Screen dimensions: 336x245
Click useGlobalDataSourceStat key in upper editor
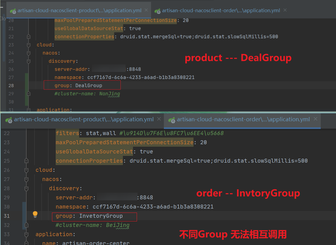tap(89, 28)
